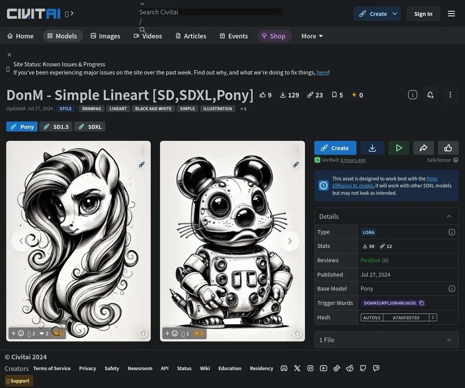Open the GitHub link in footer
The image size is (465, 388).
pos(363,368)
